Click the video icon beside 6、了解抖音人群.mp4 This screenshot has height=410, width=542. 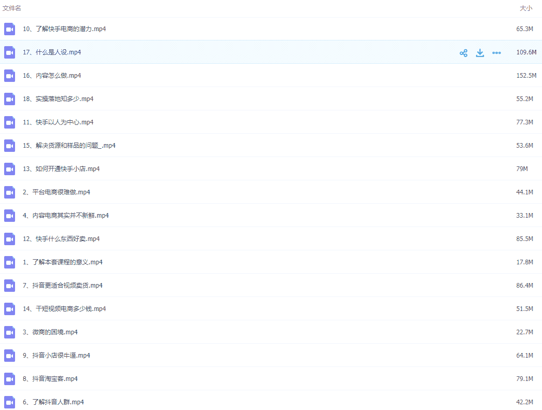[10, 402]
